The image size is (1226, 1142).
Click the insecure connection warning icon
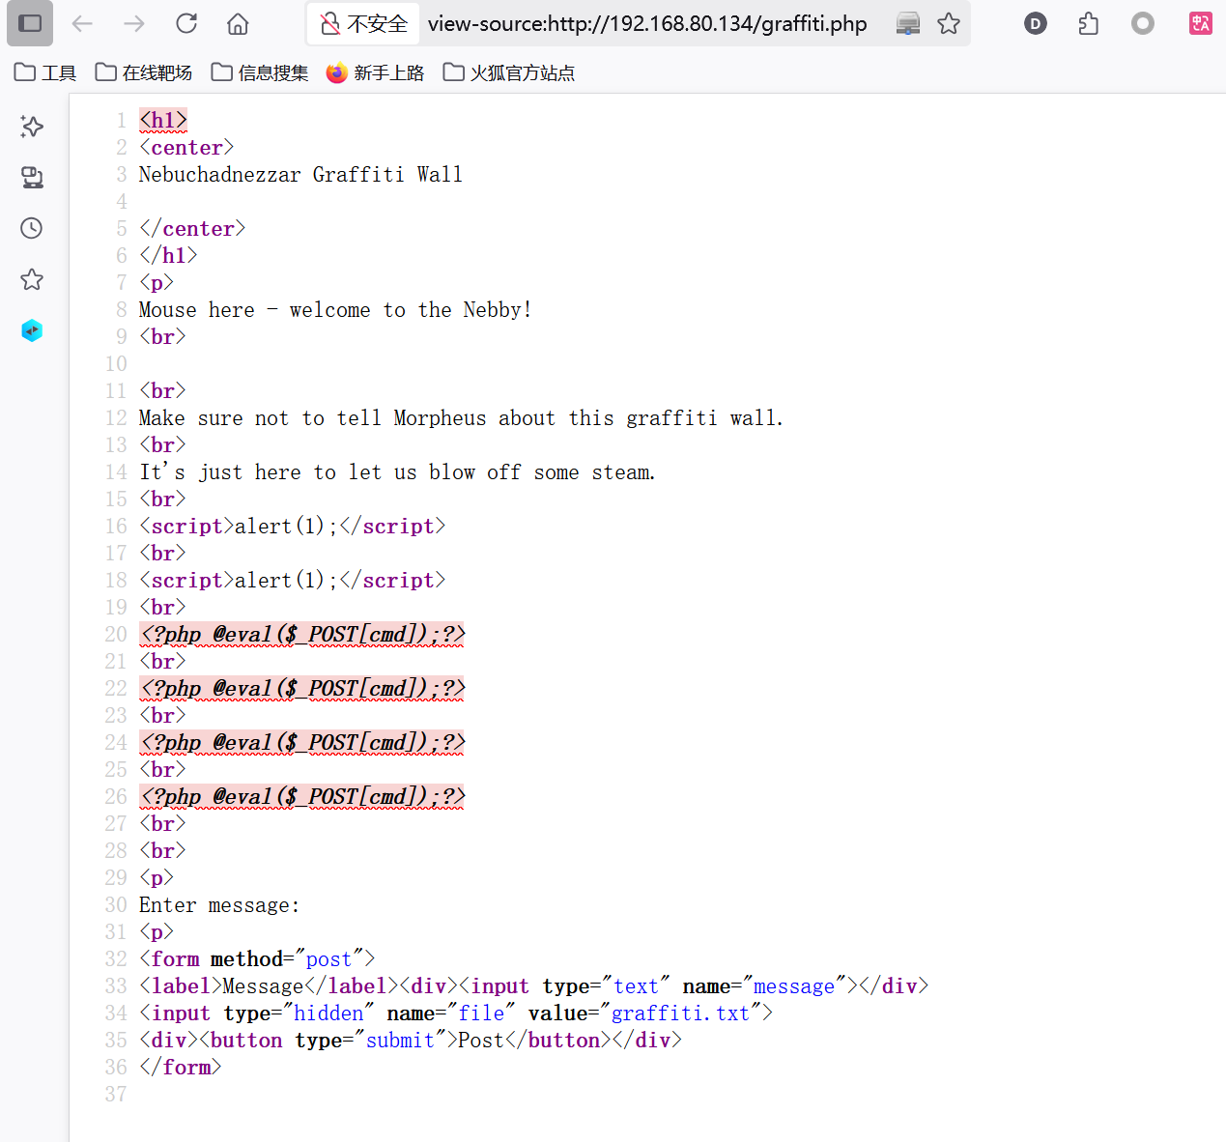tap(330, 23)
